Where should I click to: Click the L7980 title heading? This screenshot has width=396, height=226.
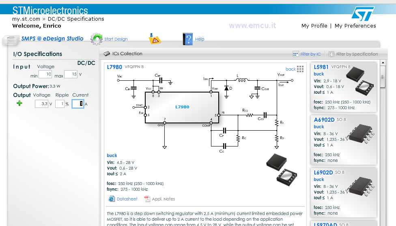114,67
